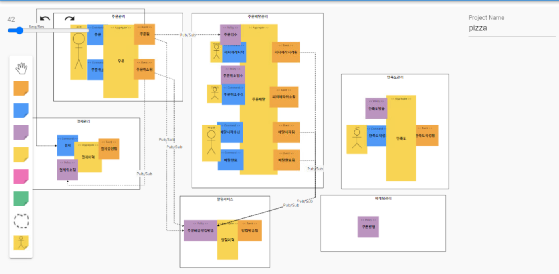Select the 주문취소수신 command sticker
The image size is (559, 274).
[234, 94]
